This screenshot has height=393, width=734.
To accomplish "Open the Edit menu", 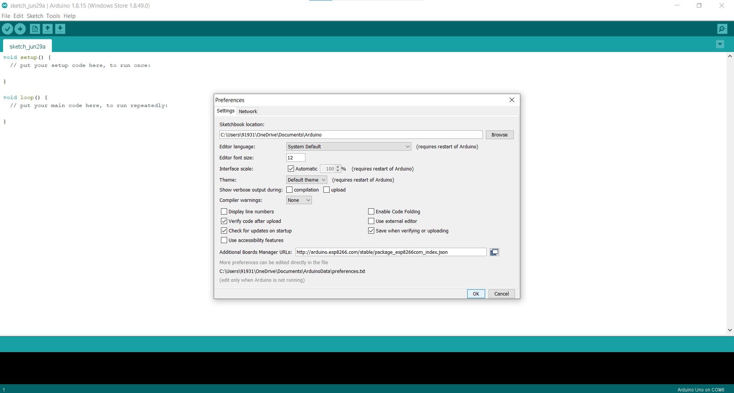I will point(18,16).
